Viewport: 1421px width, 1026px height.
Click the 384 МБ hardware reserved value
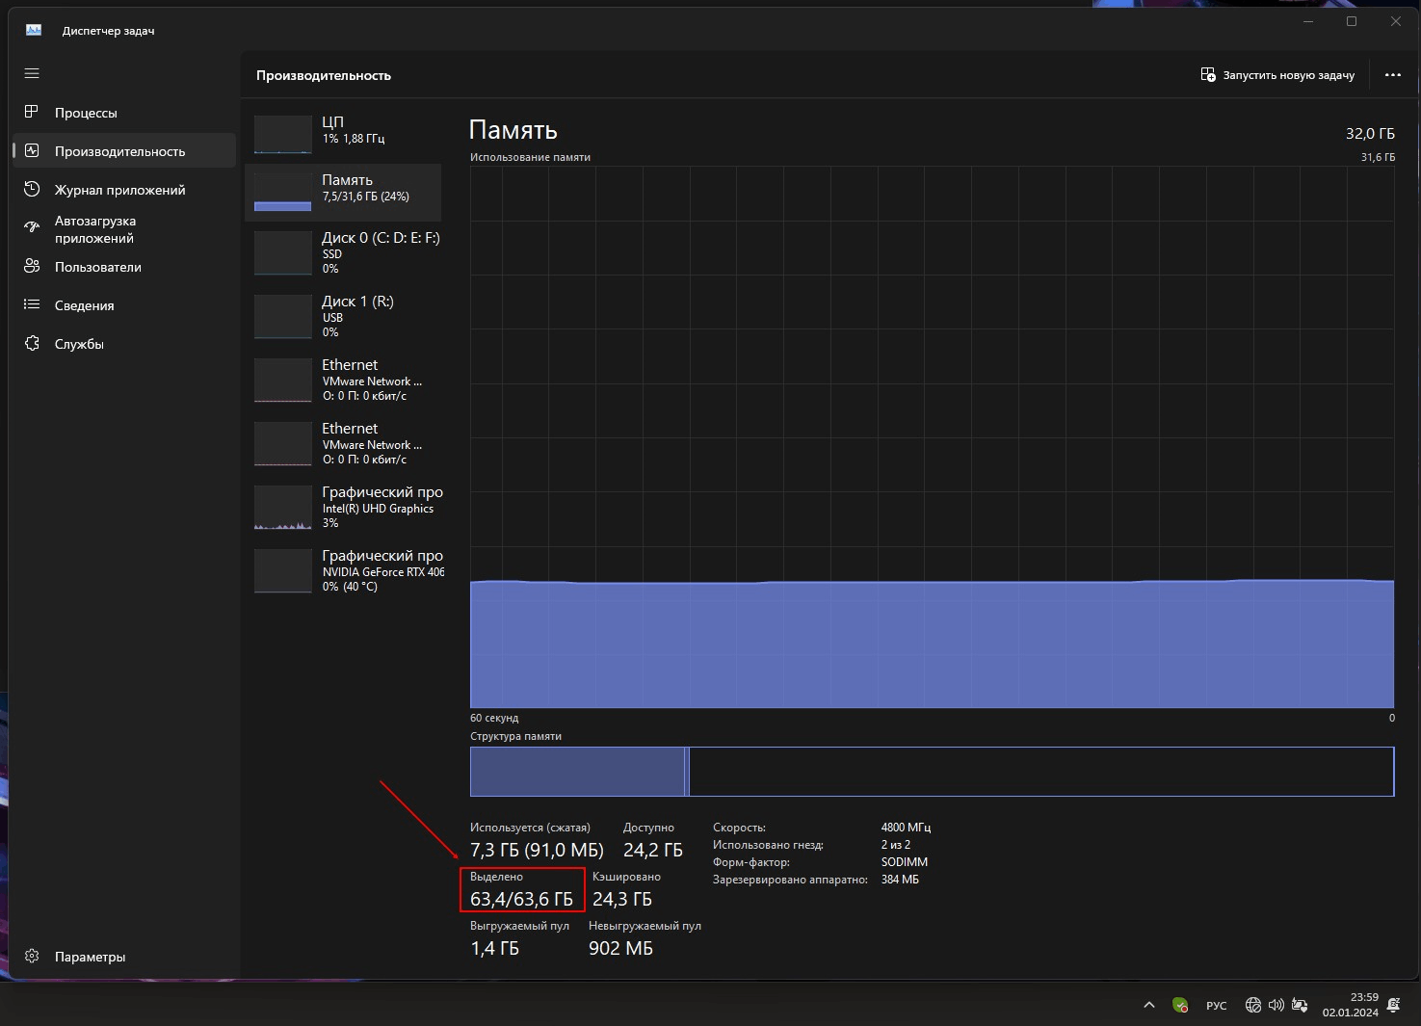pyautogui.click(x=900, y=880)
